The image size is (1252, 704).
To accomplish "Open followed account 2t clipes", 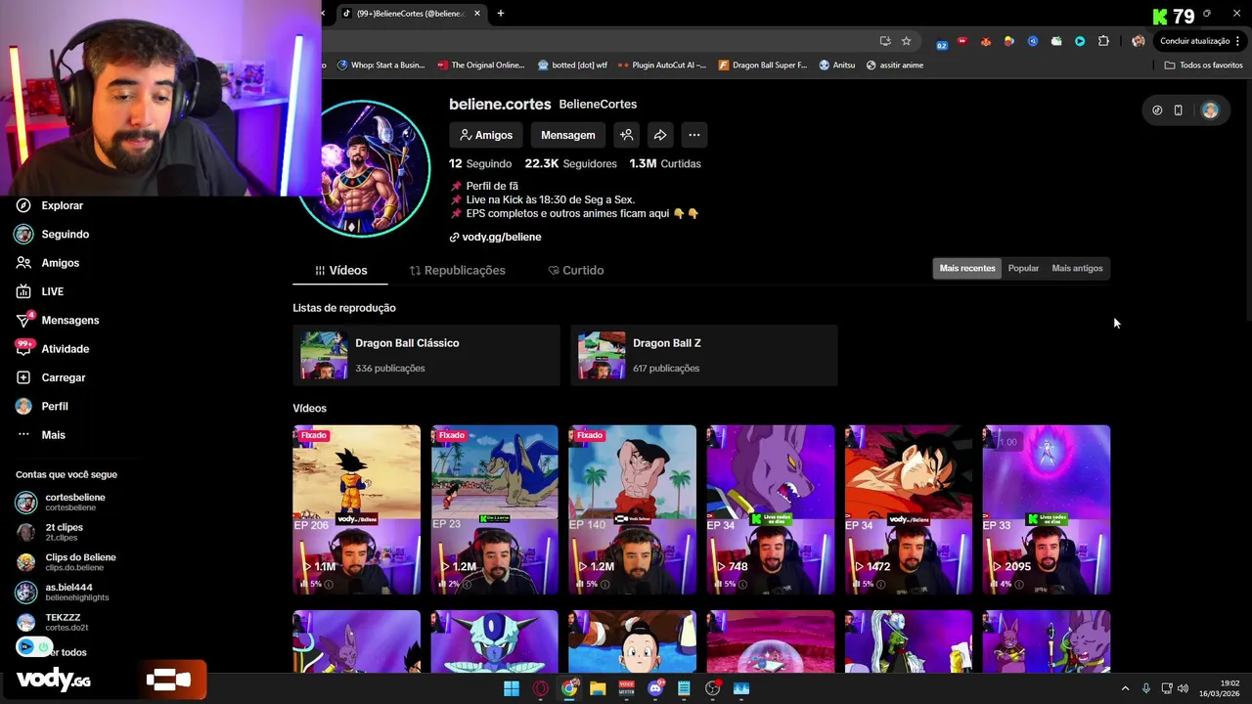I will click(64, 532).
